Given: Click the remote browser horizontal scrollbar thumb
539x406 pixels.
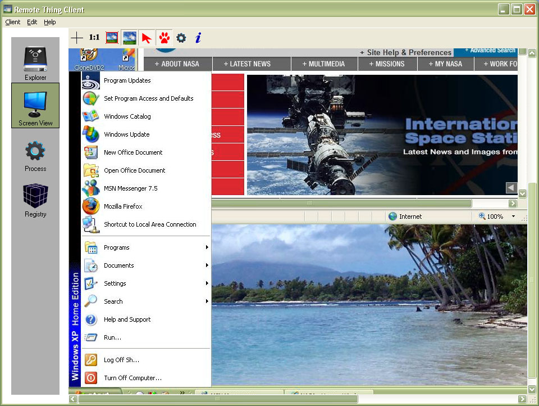Looking at the screenshot, I should point(341,203).
